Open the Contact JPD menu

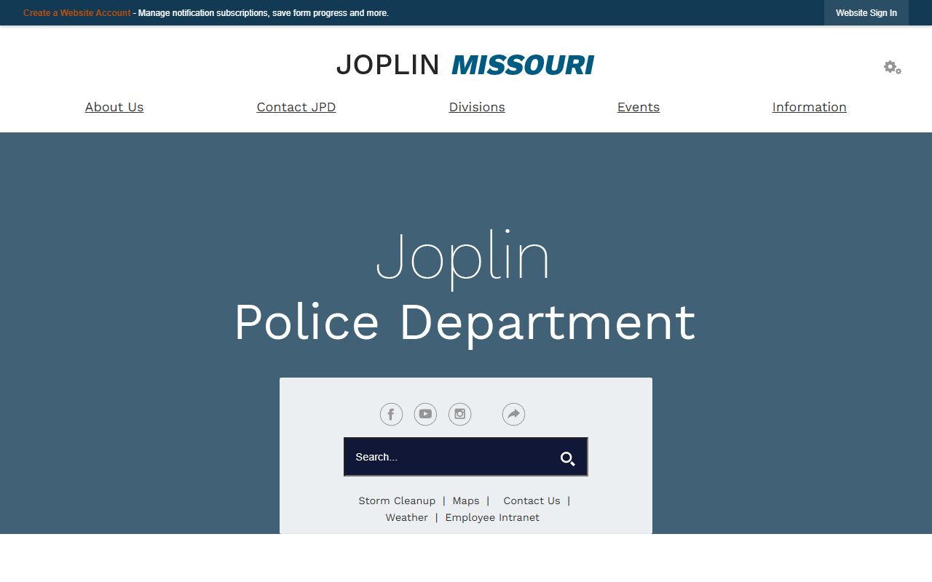click(x=296, y=107)
